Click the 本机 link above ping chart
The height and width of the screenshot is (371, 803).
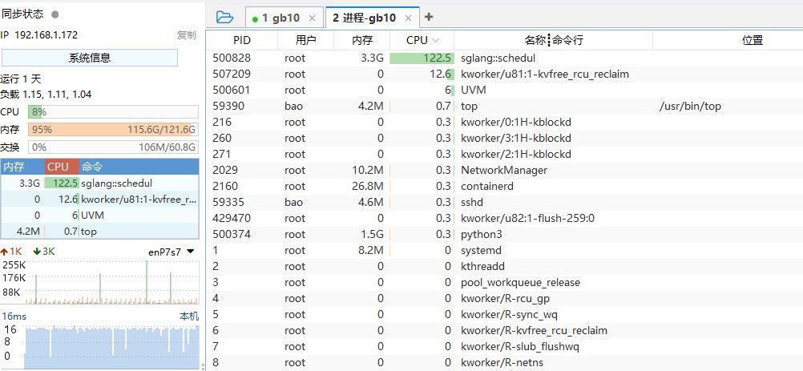tap(188, 317)
